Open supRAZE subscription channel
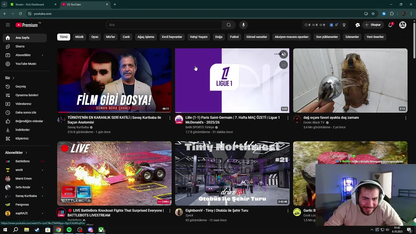The image size is (416, 234). 25,213
